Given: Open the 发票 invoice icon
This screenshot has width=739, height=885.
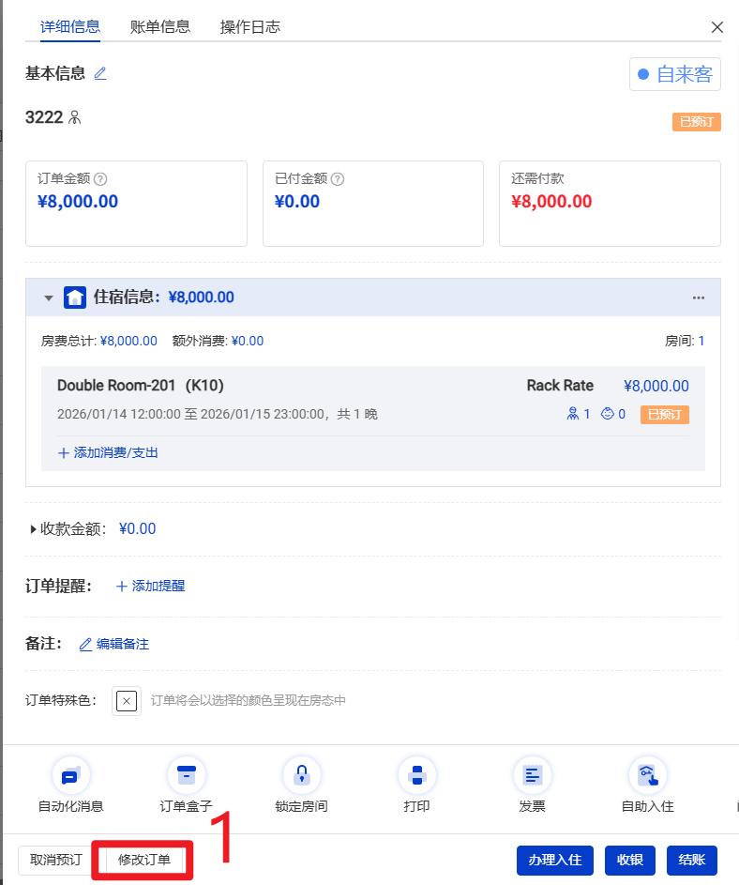Looking at the screenshot, I should (x=532, y=776).
